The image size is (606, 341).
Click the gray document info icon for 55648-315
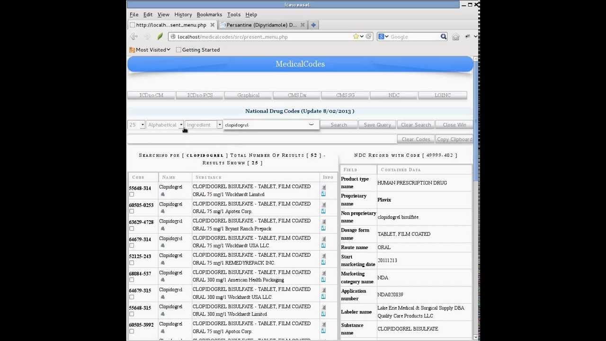(x=324, y=308)
